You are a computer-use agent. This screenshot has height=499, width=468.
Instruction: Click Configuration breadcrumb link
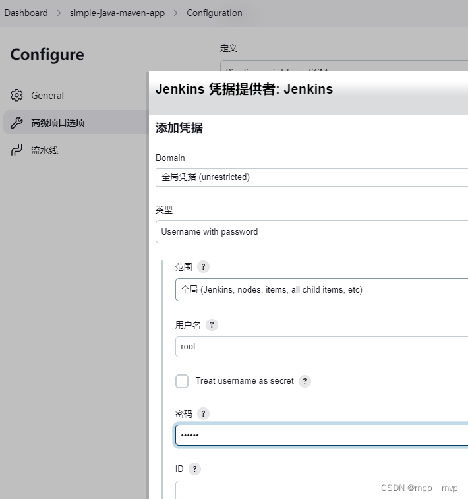click(214, 13)
